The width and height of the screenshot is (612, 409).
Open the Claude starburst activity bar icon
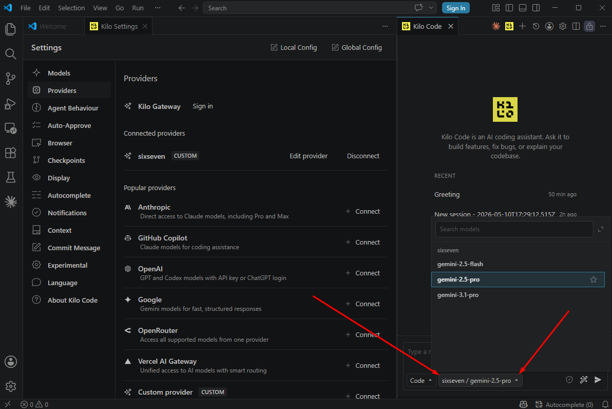[x=11, y=201]
